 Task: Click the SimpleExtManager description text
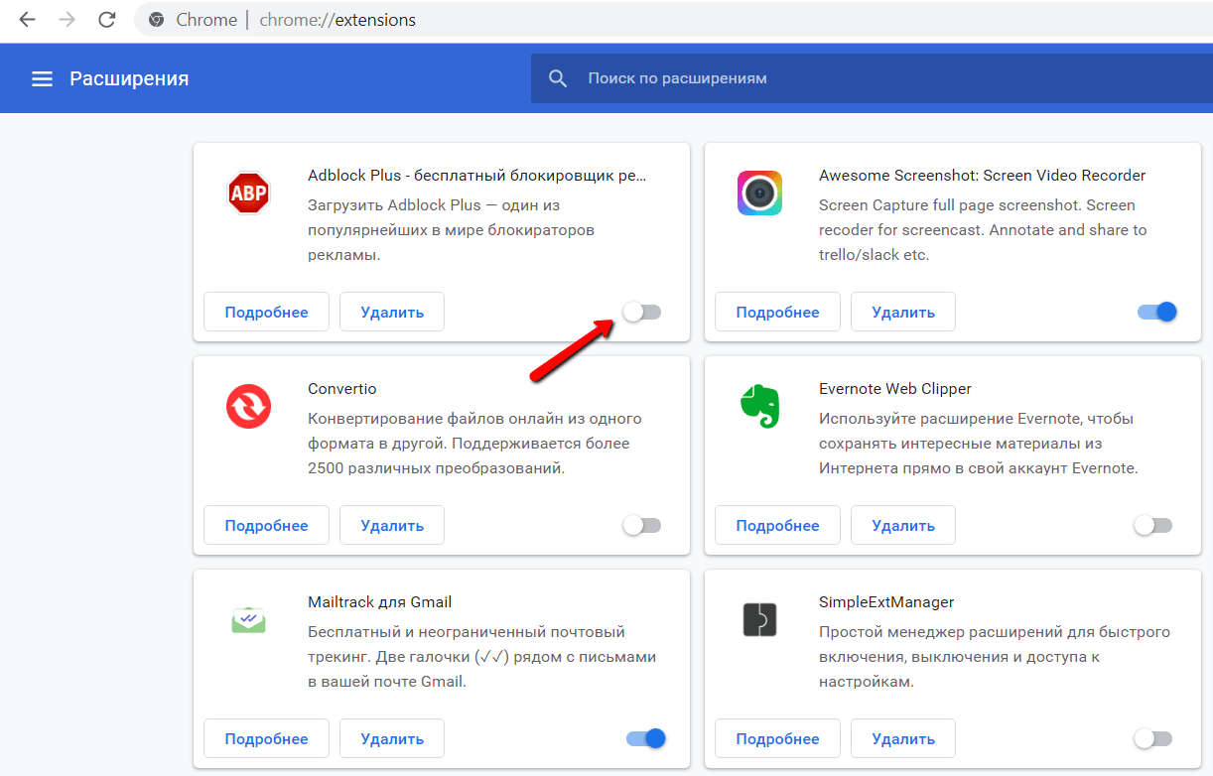click(995, 657)
